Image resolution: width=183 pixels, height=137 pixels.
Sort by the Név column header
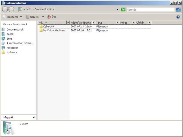click(x=52, y=23)
